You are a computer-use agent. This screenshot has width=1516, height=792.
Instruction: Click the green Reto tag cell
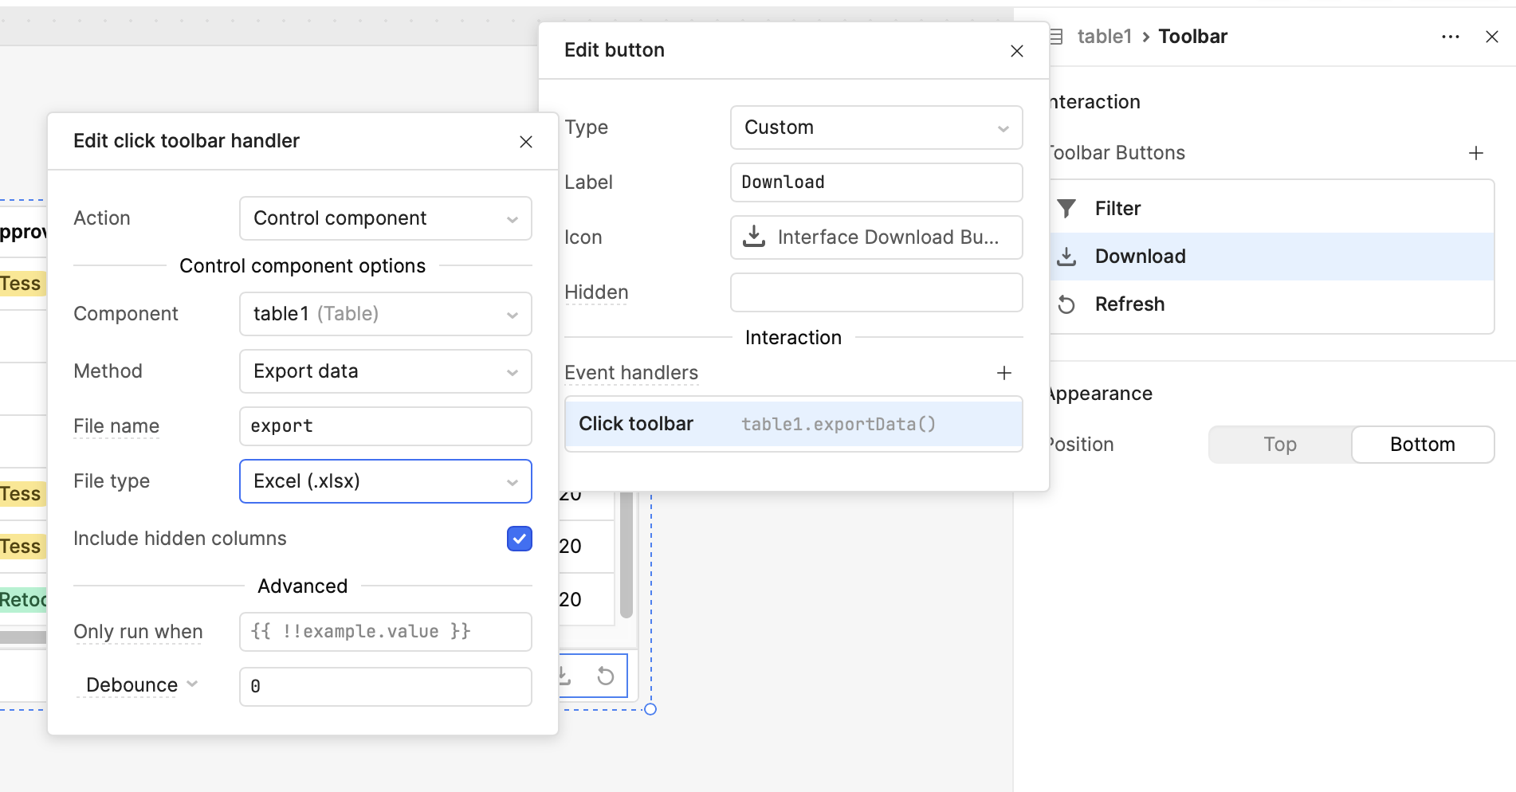click(23, 600)
